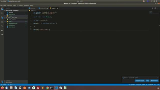
Task: Launch Google Chrome from the dock
Action: 47,88
